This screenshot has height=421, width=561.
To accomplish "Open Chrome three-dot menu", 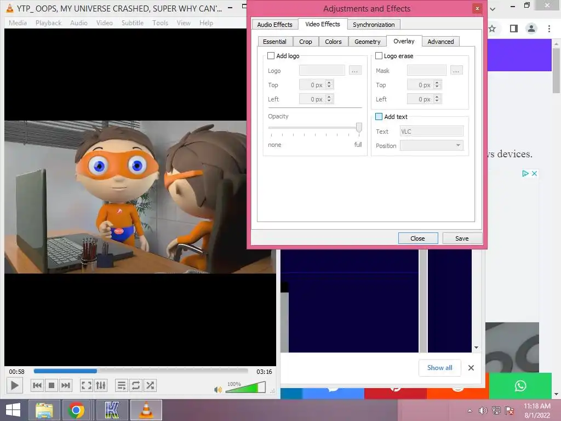I will [549, 29].
